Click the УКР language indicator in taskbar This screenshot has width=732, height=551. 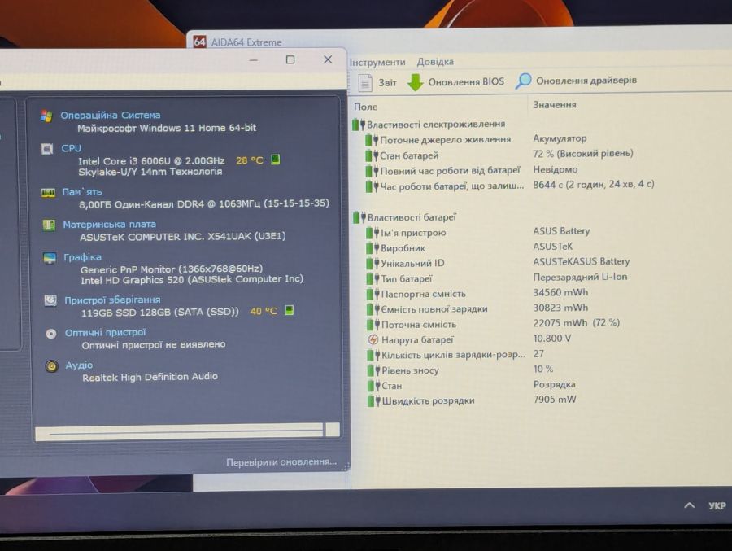pos(717,505)
